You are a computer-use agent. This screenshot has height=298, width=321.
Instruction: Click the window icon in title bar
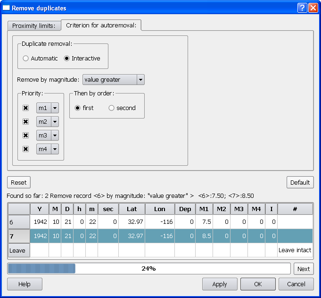click(6, 8)
